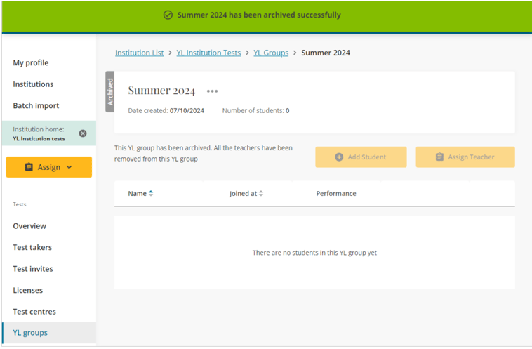Image resolution: width=532 pixels, height=349 pixels.
Task: Click the three-dot menu beside Summer 2024
Action: [212, 91]
